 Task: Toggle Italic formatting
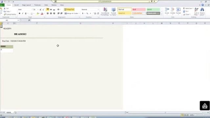[23, 13]
